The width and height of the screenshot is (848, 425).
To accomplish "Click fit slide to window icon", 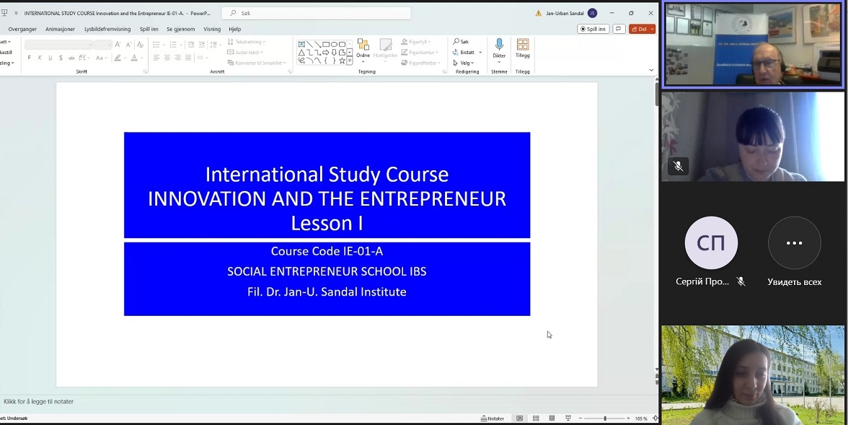I will tap(655, 419).
